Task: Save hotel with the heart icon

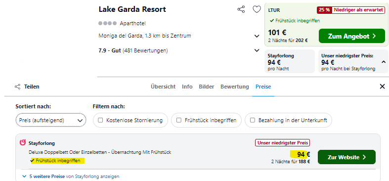Action: pyautogui.click(x=257, y=10)
